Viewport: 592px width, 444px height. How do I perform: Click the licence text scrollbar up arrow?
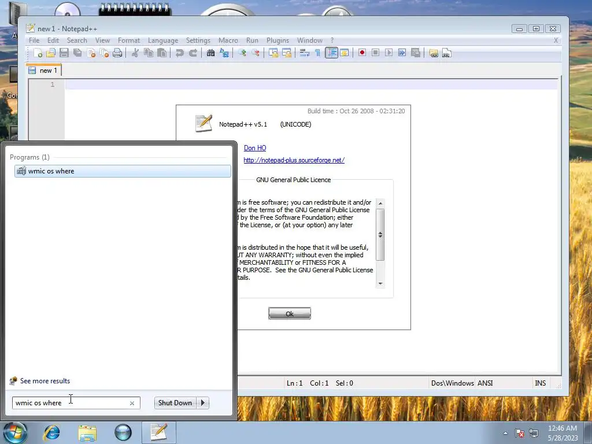[380, 203]
